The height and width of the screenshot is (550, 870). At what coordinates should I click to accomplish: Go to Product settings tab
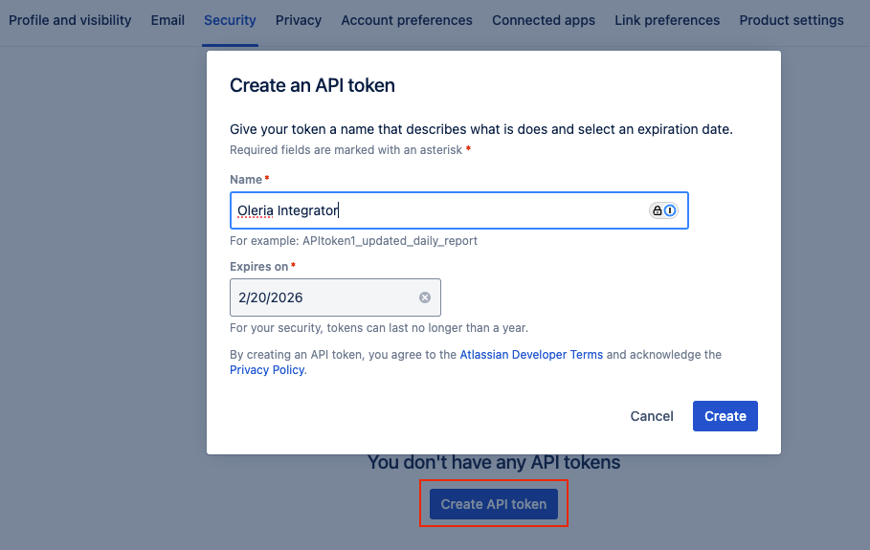(x=792, y=20)
